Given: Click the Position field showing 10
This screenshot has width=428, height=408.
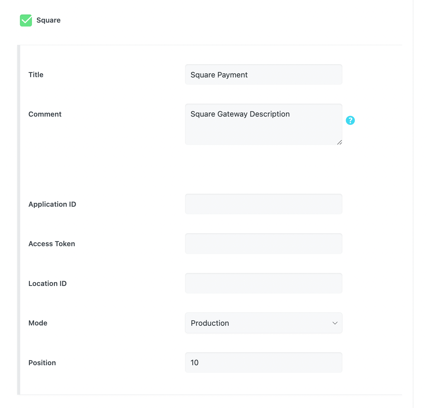Looking at the screenshot, I should pos(263,362).
